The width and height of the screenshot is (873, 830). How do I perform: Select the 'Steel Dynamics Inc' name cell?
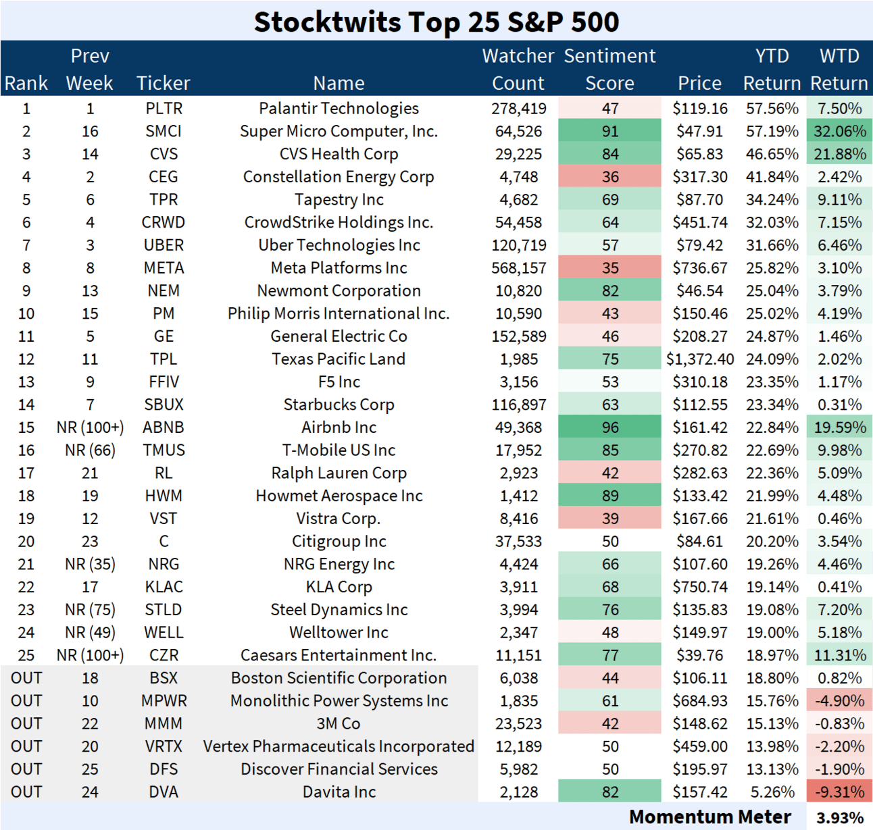click(x=339, y=610)
